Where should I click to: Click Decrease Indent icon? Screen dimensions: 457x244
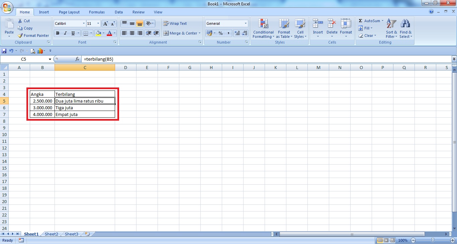coord(149,33)
